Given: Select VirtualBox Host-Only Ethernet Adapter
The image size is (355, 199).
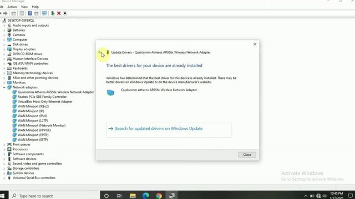Looking at the screenshot, I should point(45,102).
